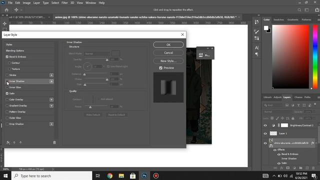Add another Color Overlay with plus icon
This screenshot has height=180, width=320.
pyautogui.click(x=51, y=99)
